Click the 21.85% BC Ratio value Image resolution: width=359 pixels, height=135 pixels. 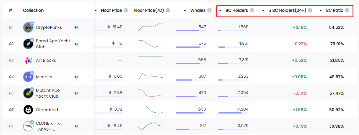coord(337,60)
